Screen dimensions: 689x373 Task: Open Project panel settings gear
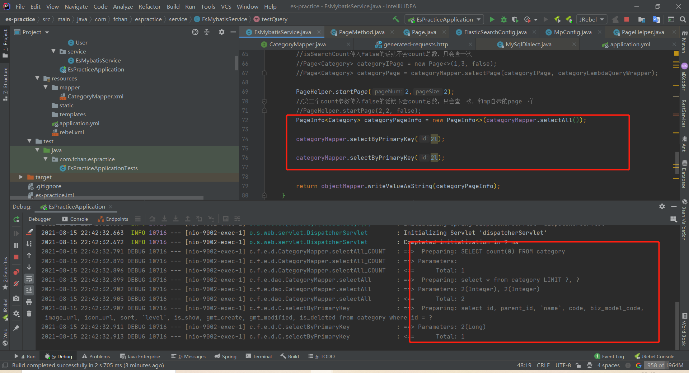coord(222,32)
